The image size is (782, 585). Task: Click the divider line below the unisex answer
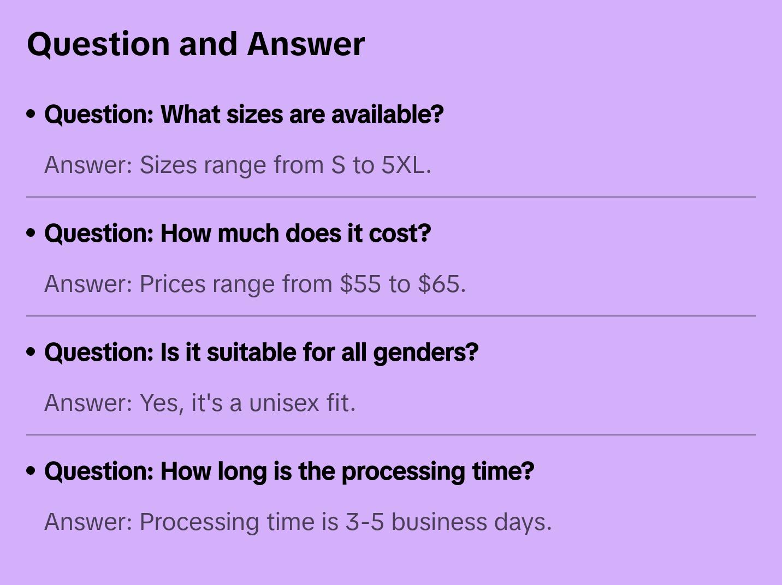[391, 435]
